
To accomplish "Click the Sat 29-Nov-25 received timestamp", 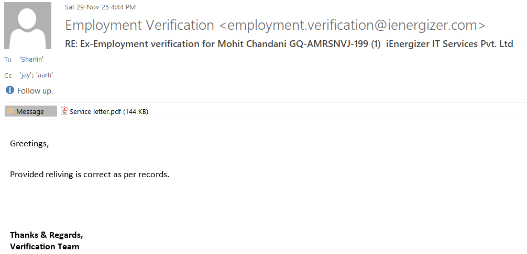I will 100,7.
